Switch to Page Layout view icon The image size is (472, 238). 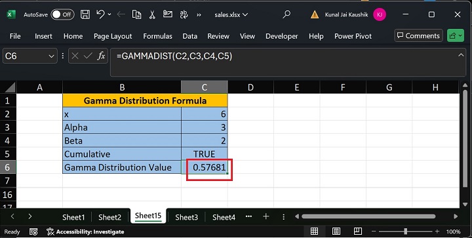coord(336,231)
